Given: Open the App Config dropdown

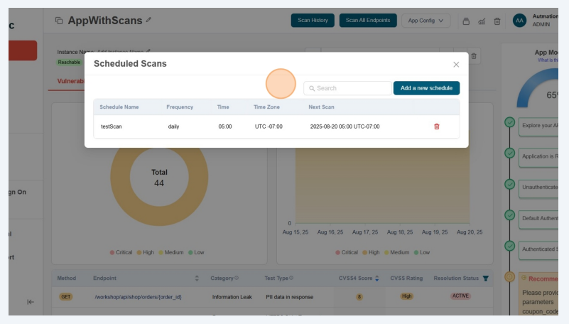Looking at the screenshot, I should (426, 21).
